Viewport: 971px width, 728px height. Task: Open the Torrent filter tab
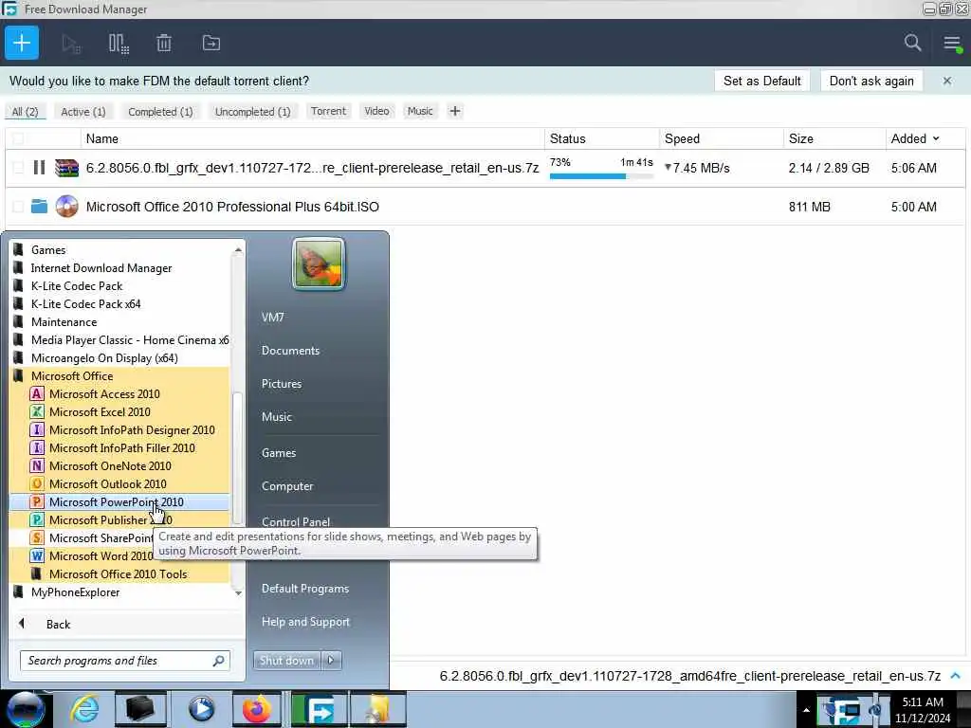pos(328,111)
